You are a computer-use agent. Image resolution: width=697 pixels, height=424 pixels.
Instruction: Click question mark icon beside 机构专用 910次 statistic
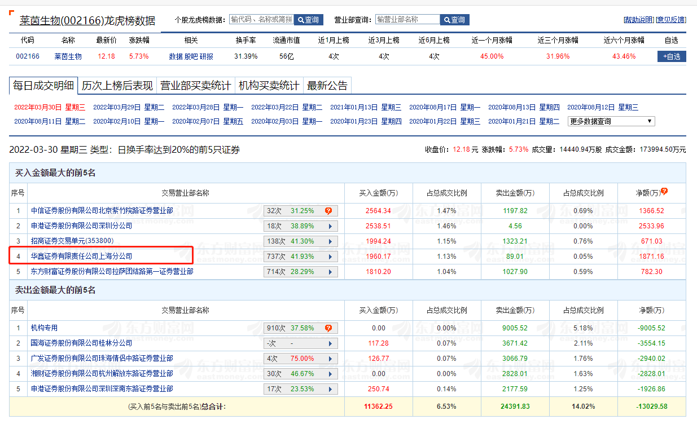point(328,328)
